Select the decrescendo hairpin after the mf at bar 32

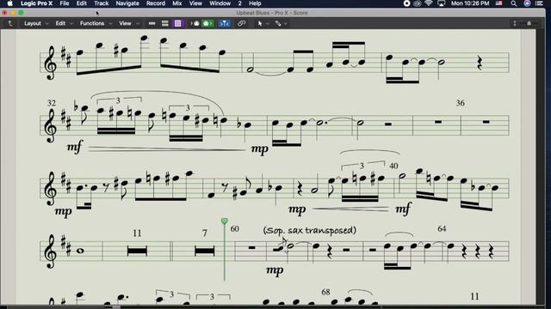[166, 149]
